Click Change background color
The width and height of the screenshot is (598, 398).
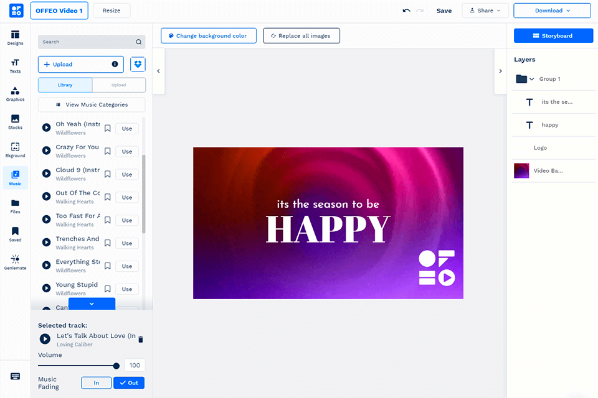tap(208, 35)
